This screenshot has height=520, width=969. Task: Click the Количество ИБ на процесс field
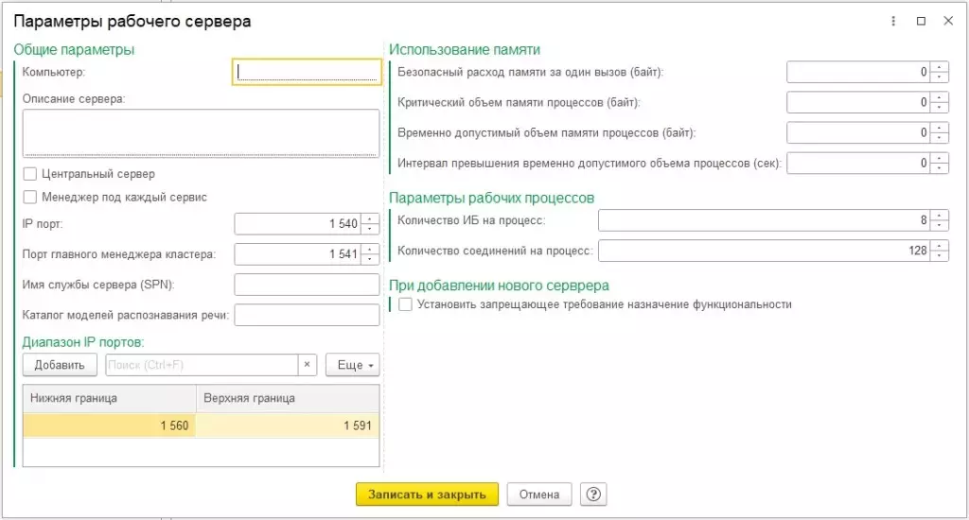(765, 220)
